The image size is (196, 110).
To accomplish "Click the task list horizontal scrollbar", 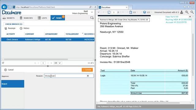I will coord(36,59).
